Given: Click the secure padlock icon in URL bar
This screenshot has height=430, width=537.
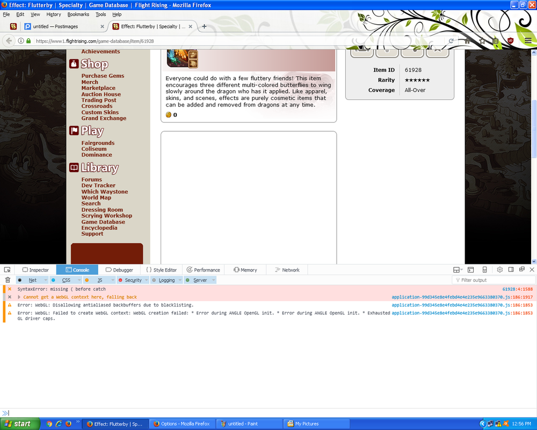Looking at the screenshot, I should [29, 41].
